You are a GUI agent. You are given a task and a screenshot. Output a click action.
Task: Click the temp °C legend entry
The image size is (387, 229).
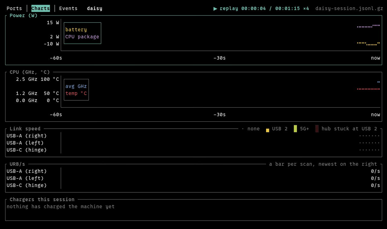[76, 93]
